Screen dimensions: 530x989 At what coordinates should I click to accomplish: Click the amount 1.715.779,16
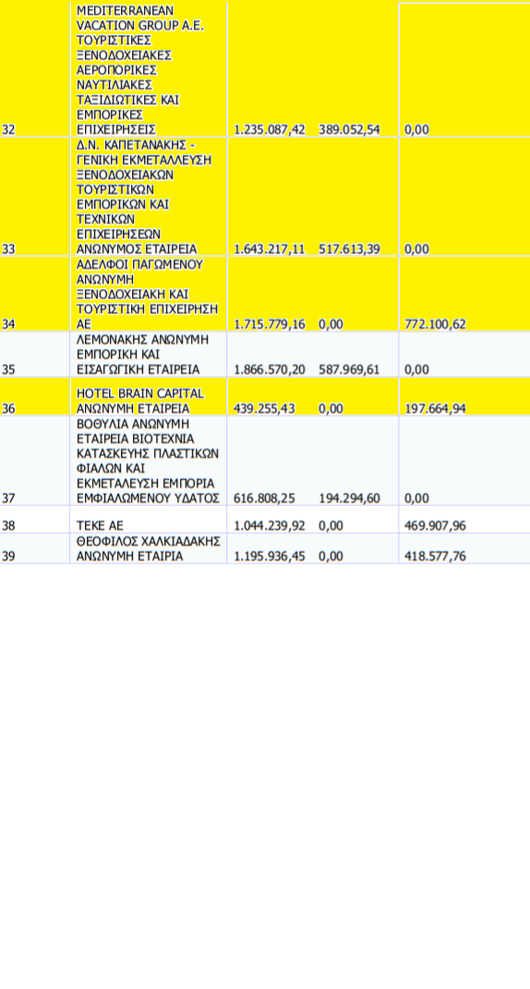[270, 324]
